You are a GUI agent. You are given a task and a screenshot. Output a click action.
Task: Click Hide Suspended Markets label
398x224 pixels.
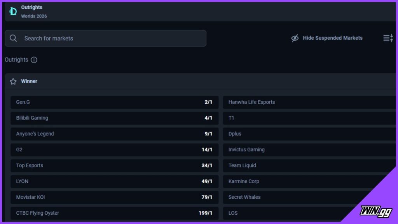pos(333,38)
